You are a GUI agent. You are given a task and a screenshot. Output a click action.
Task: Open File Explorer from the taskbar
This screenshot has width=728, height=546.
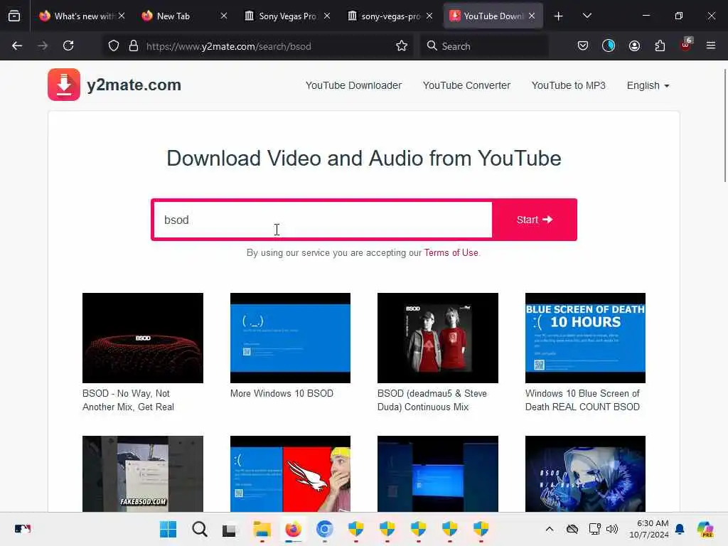(262, 529)
